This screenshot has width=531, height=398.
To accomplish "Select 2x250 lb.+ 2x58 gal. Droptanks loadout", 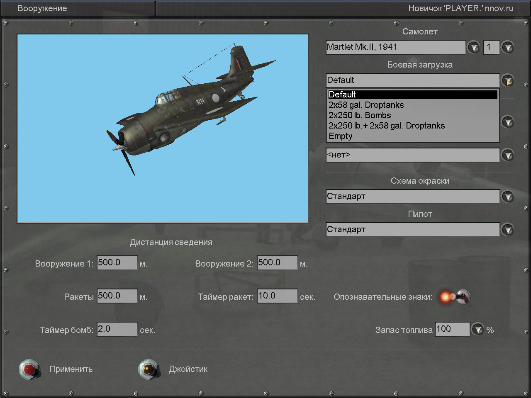I will (413, 126).
